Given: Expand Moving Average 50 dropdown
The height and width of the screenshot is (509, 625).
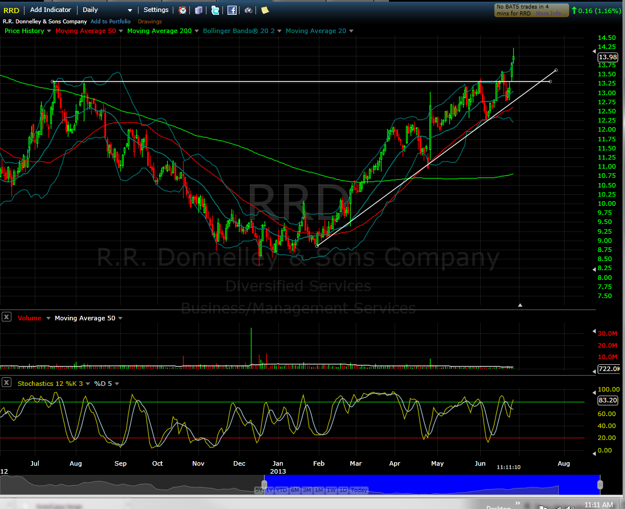Looking at the screenshot, I should 121,31.
